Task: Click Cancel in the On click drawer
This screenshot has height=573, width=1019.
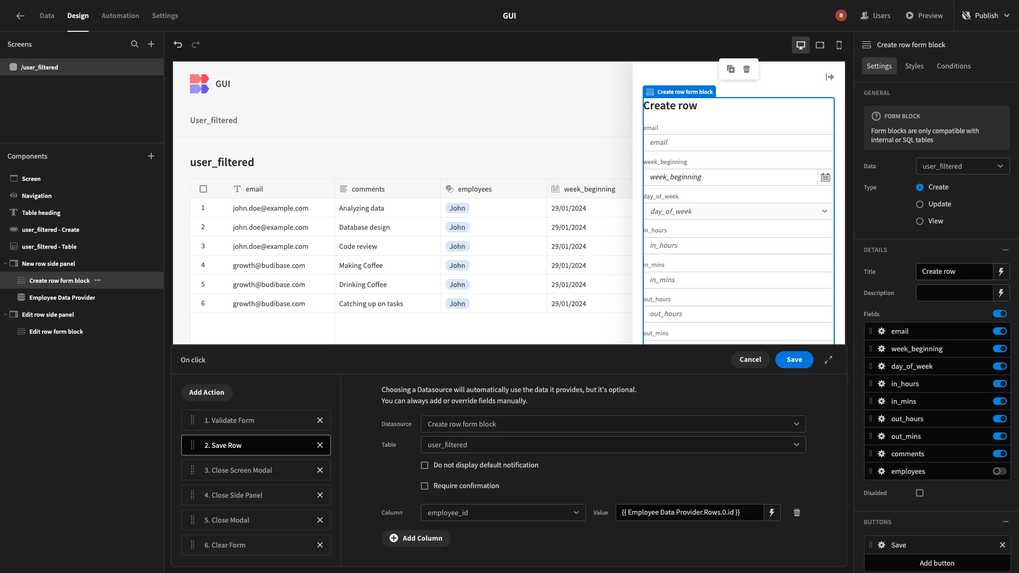Action: pyautogui.click(x=750, y=360)
